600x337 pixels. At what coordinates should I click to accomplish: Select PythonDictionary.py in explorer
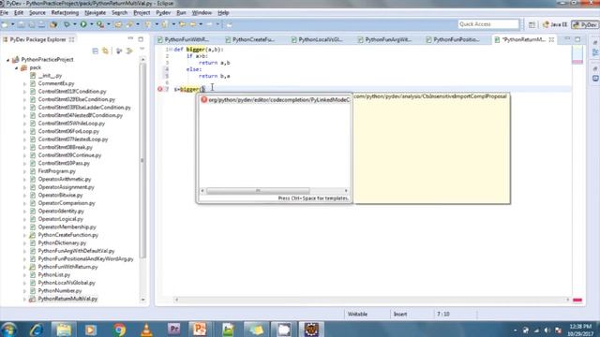click(x=62, y=243)
